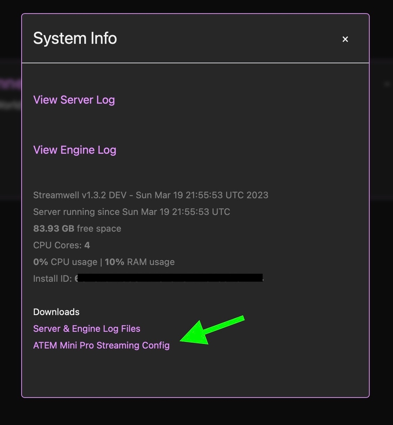Download the ATEM Mini Pro Streaming Config
The image size is (393, 425).
click(101, 346)
